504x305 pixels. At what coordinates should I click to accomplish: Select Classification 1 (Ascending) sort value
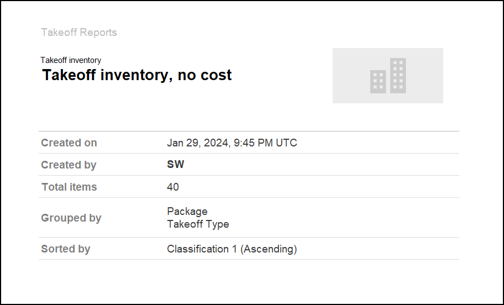pos(232,249)
